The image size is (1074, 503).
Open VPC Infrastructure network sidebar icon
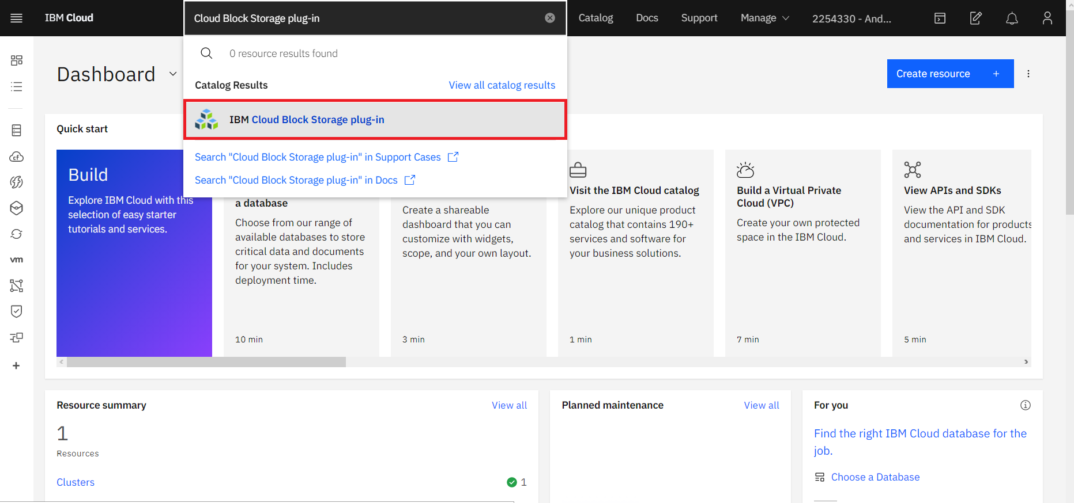click(x=17, y=285)
